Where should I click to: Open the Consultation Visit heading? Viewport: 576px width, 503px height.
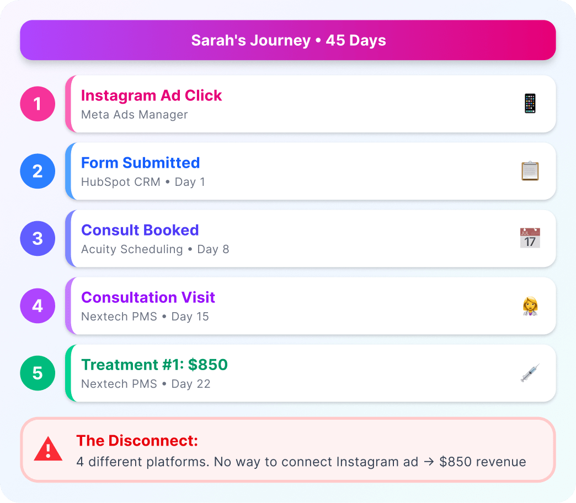coord(148,297)
